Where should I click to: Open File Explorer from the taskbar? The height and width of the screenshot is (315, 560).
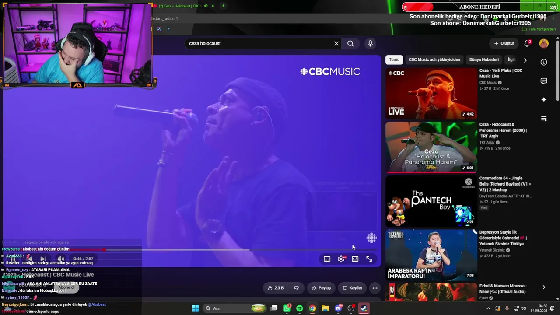click(x=325, y=308)
